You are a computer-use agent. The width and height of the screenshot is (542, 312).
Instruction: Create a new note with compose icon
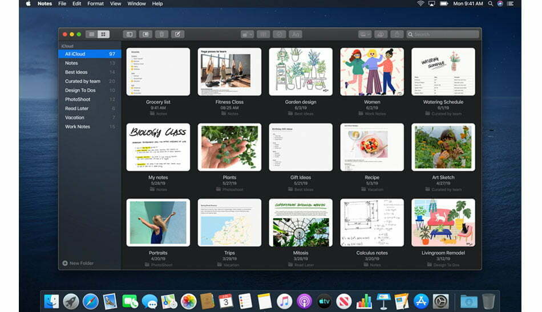point(177,34)
